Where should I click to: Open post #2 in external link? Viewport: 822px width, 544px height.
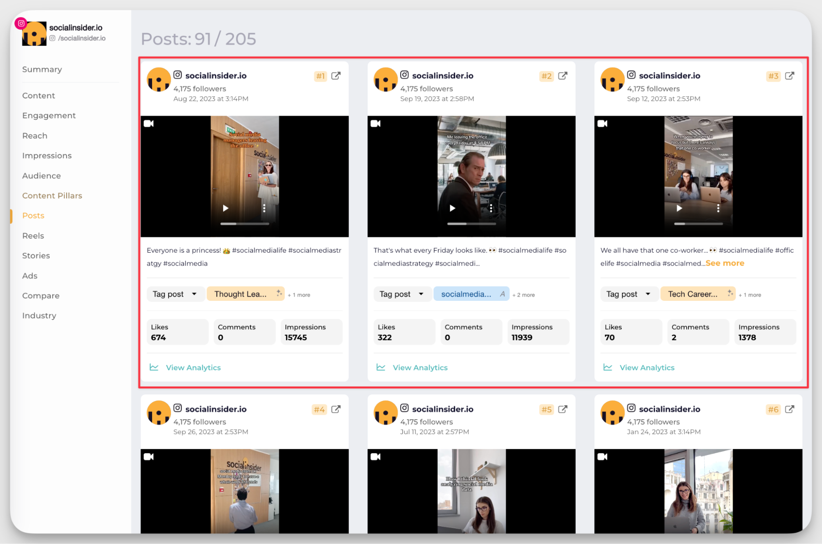[563, 76]
